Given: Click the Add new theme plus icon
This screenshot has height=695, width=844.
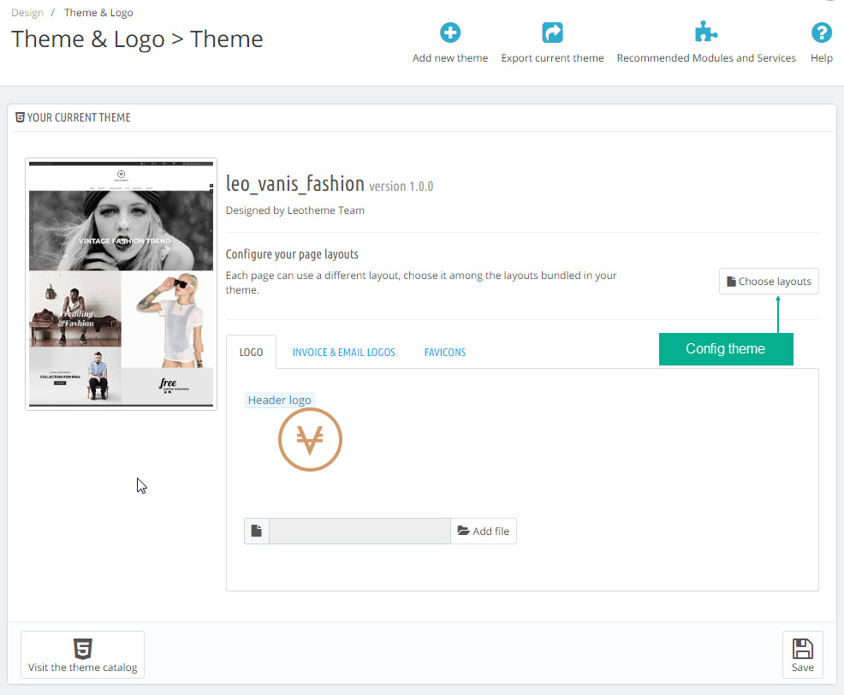Looking at the screenshot, I should (450, 33).
